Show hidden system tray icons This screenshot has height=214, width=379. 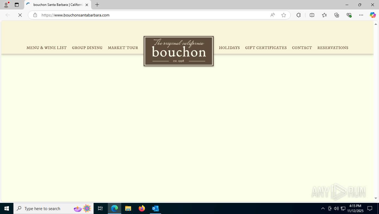tap(323, 208)
